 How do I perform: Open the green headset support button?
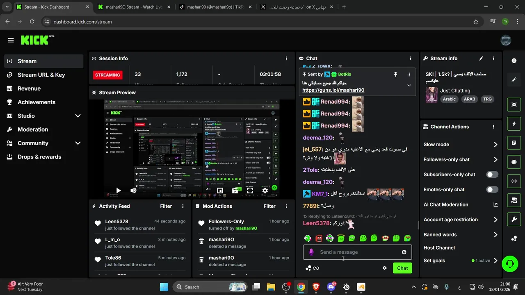[510, 263]
